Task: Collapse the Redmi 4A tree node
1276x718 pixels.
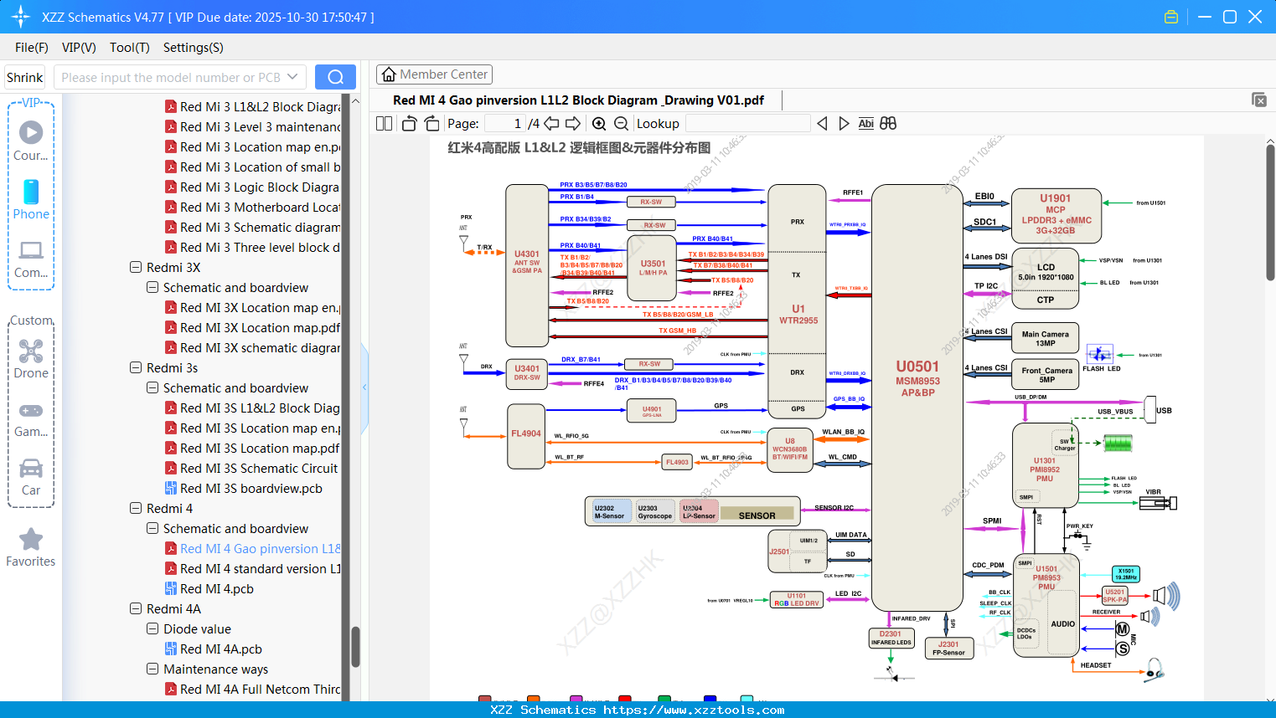Action: (x=136, y=608)
